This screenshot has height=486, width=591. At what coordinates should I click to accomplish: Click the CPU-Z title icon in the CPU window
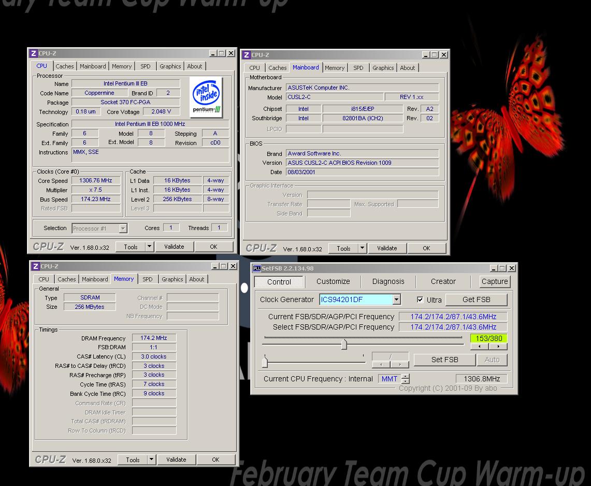tap(34, 53)
